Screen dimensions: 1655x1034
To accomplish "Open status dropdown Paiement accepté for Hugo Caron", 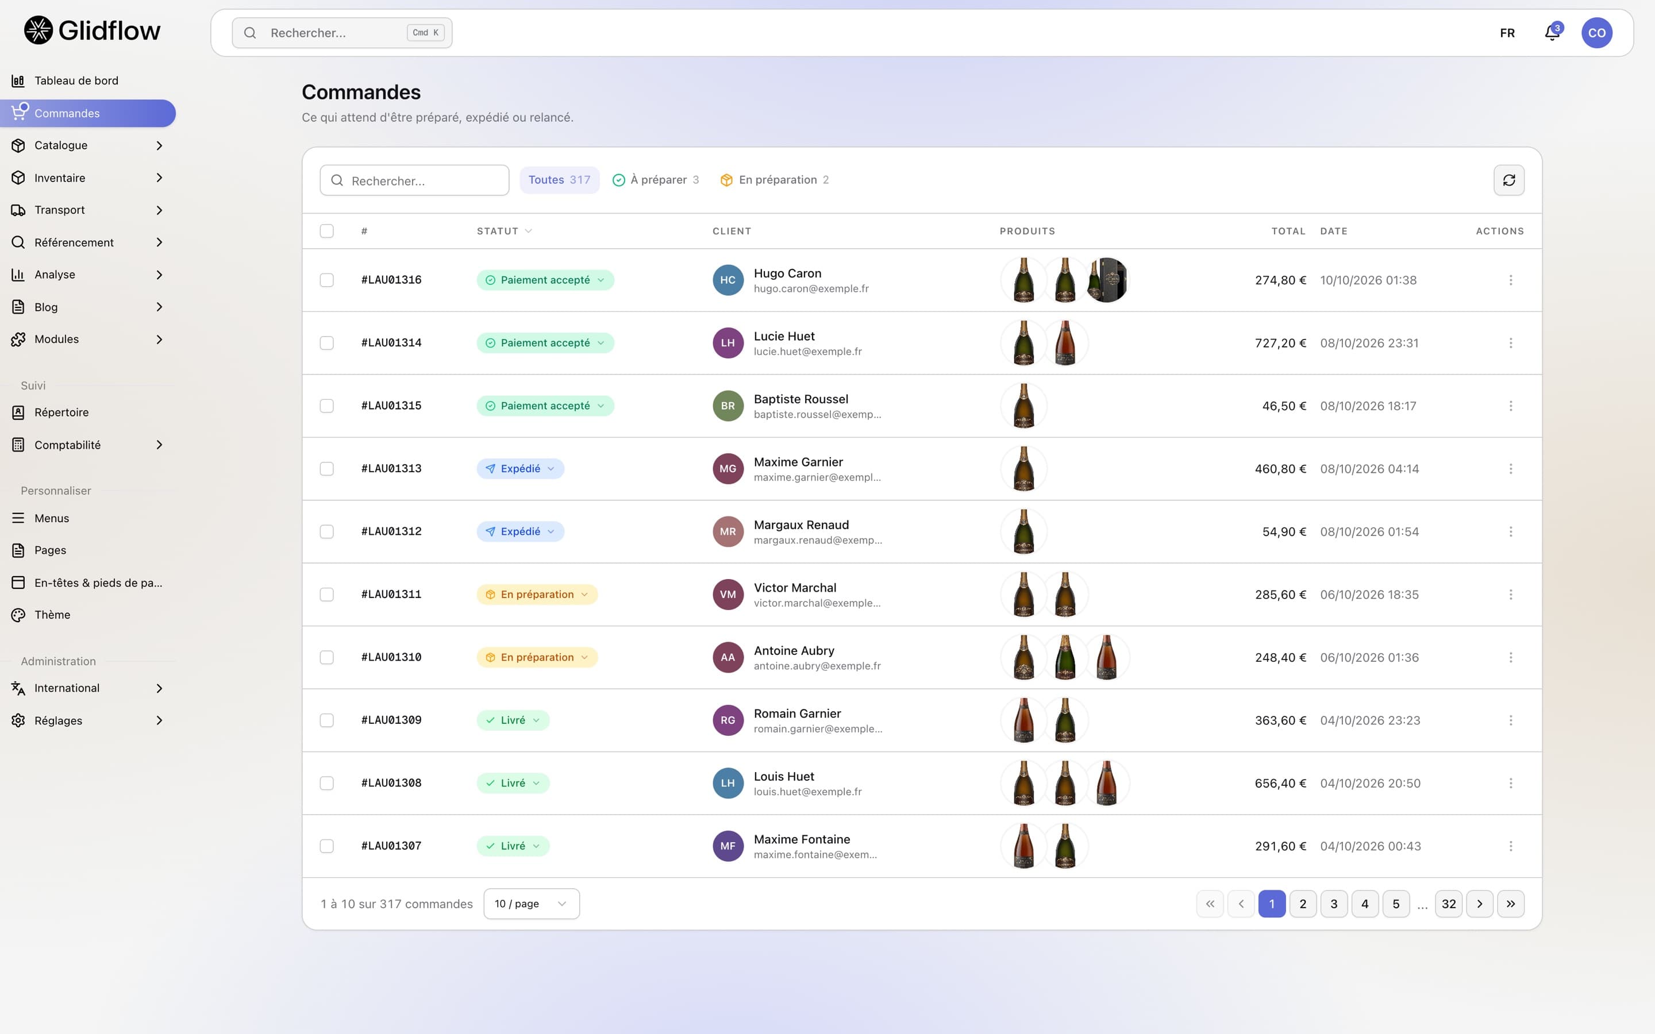I will click(545, 280).
